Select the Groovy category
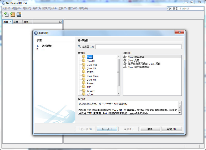 coord(91,91)
